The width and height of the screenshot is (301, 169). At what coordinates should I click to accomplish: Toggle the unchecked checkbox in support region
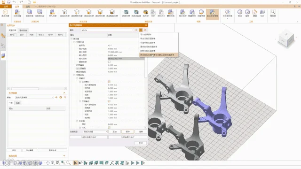109,62
